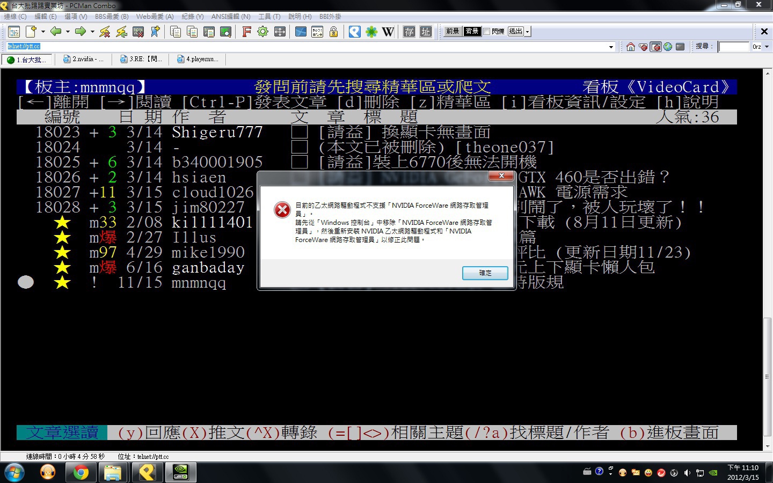Open the Windows Start menu
Screen dimensions: 773x483
pos(14,473)
